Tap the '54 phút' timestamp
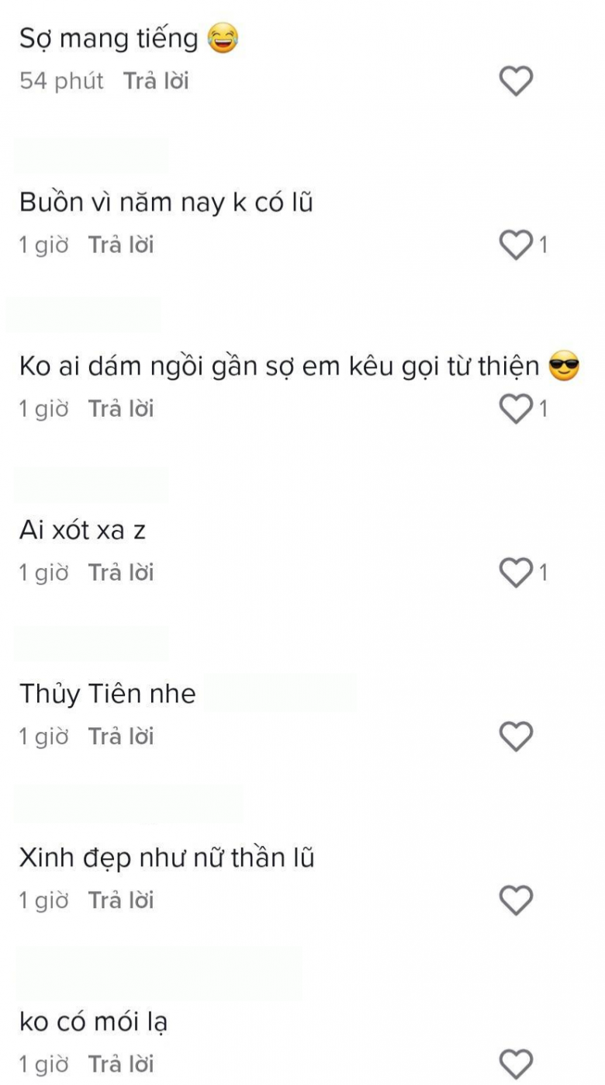 (x=61, y=81)
